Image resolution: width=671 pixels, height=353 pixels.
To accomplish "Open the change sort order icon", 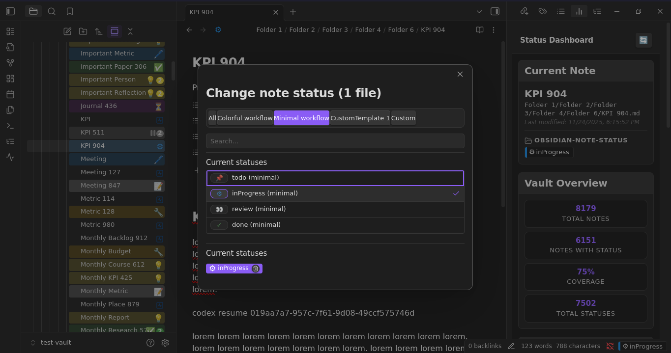I will coord(99,31).
